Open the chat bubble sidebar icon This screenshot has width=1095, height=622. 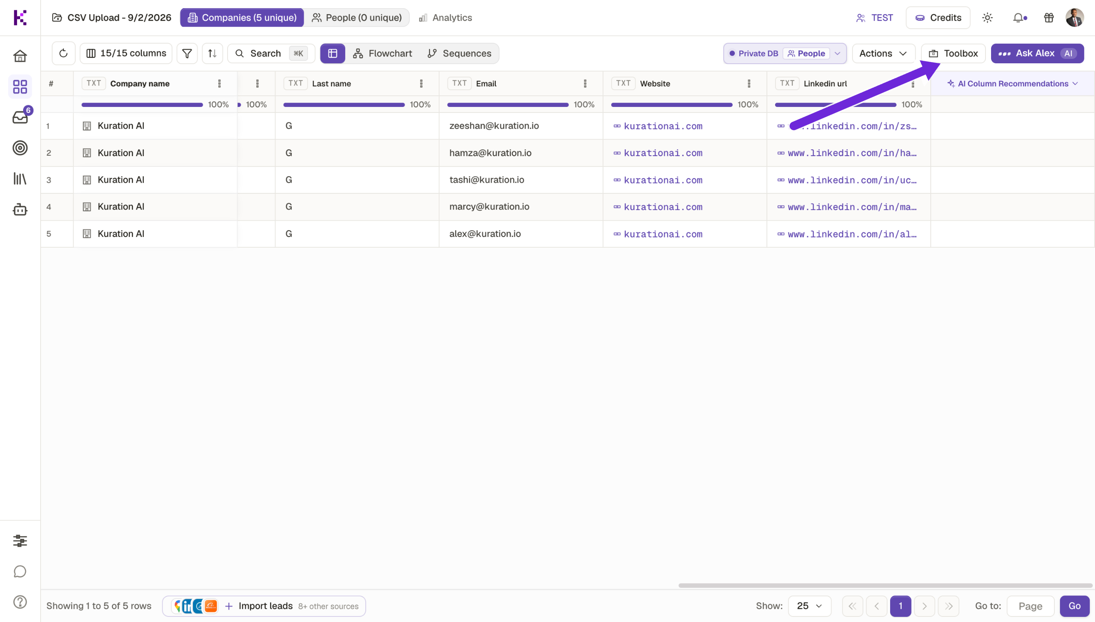[x=20, y=572]
